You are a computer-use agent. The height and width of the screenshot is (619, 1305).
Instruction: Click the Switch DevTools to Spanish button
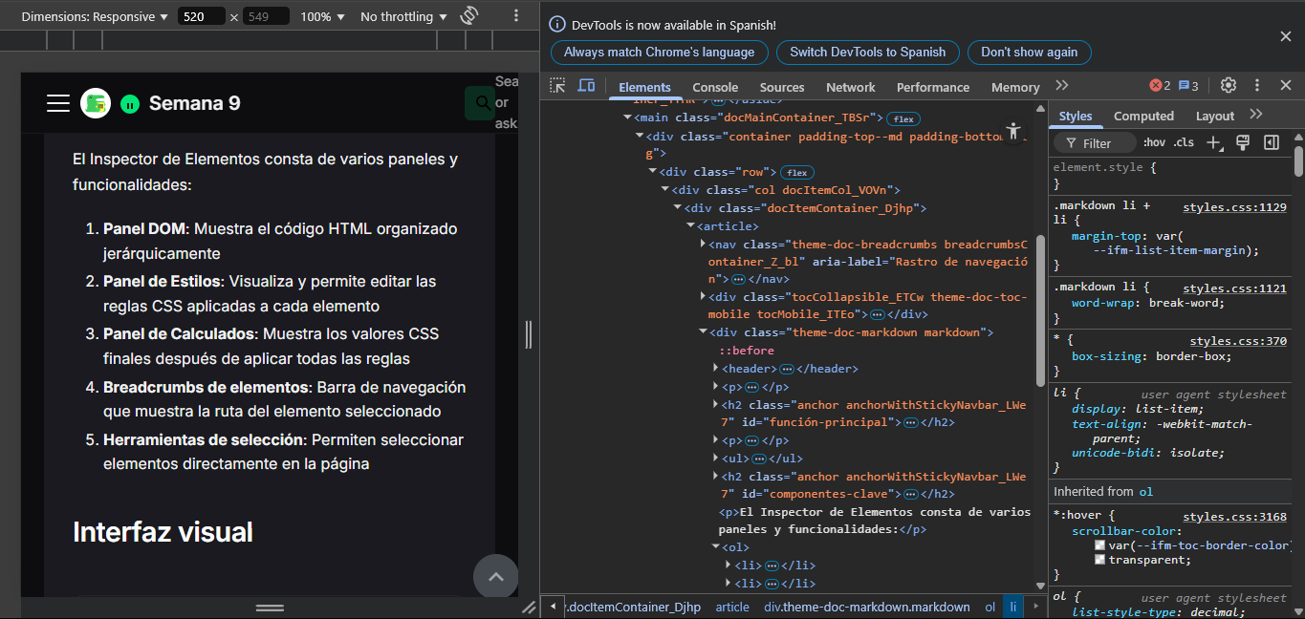[x=867, y=52]
